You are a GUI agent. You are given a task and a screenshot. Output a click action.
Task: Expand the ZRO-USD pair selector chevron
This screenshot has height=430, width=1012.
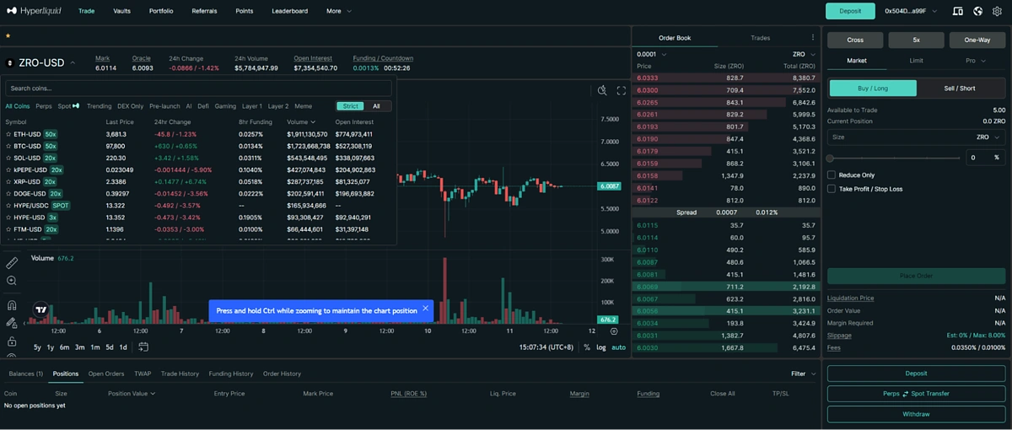point(73,63)
